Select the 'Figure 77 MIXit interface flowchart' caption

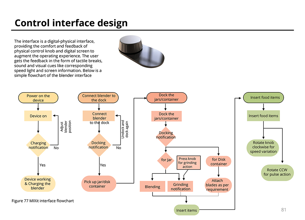43,201
